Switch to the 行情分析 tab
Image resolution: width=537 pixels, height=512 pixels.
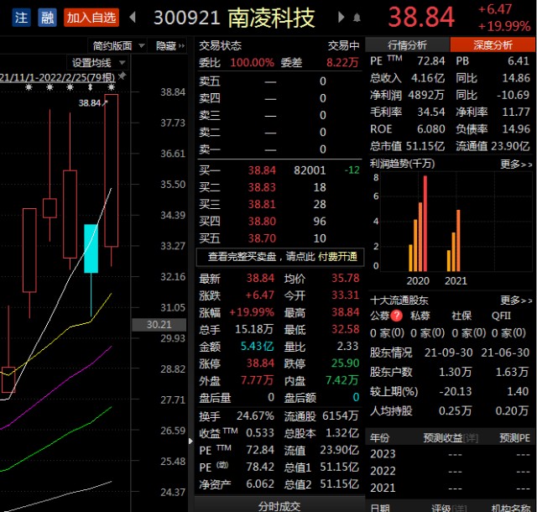tap(407, 44)
